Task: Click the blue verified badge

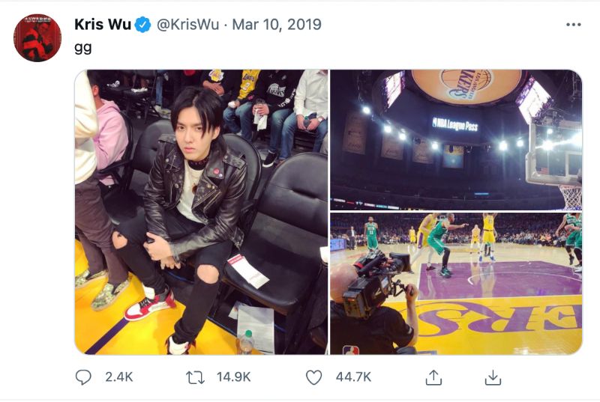Action: pyautogui.click(x=142, y=25)
